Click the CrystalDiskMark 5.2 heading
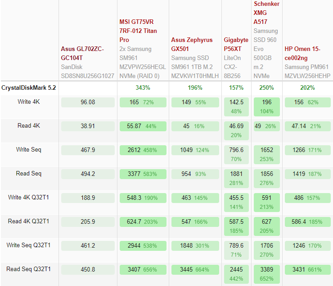Image resolution: width=333 pixels, height=286 pixels. tap(29, 88)
